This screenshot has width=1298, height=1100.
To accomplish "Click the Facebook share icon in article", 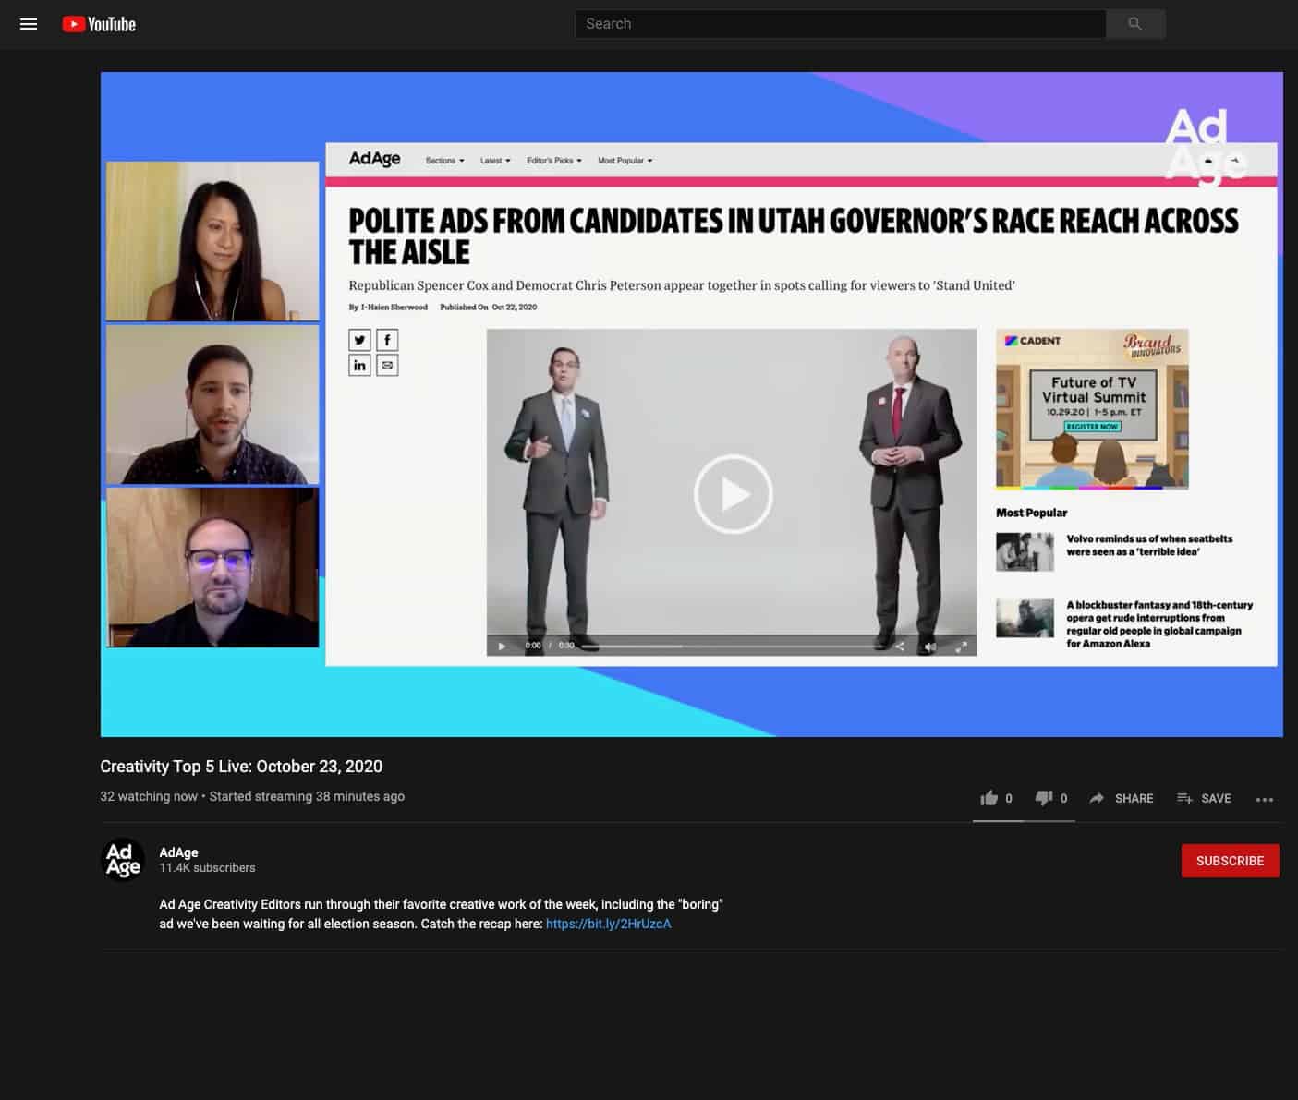I will click(387, 340).
